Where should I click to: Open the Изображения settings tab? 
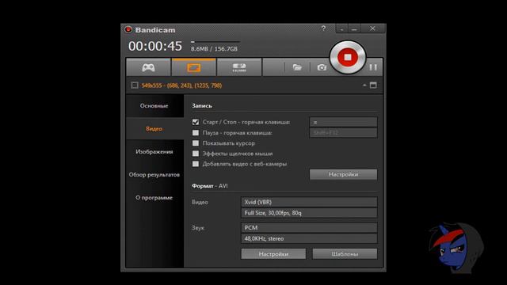point(154,151)
